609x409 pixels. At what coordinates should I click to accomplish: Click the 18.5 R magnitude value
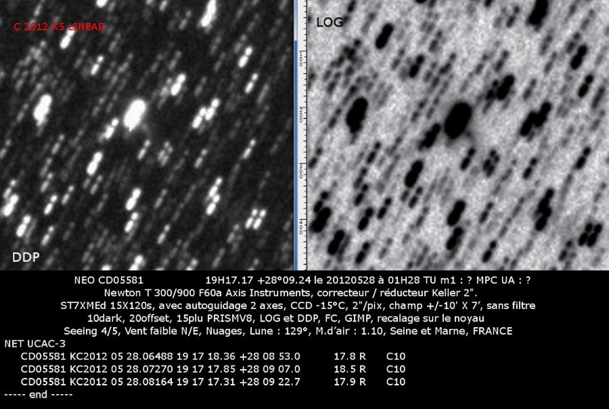pos(350,368)
